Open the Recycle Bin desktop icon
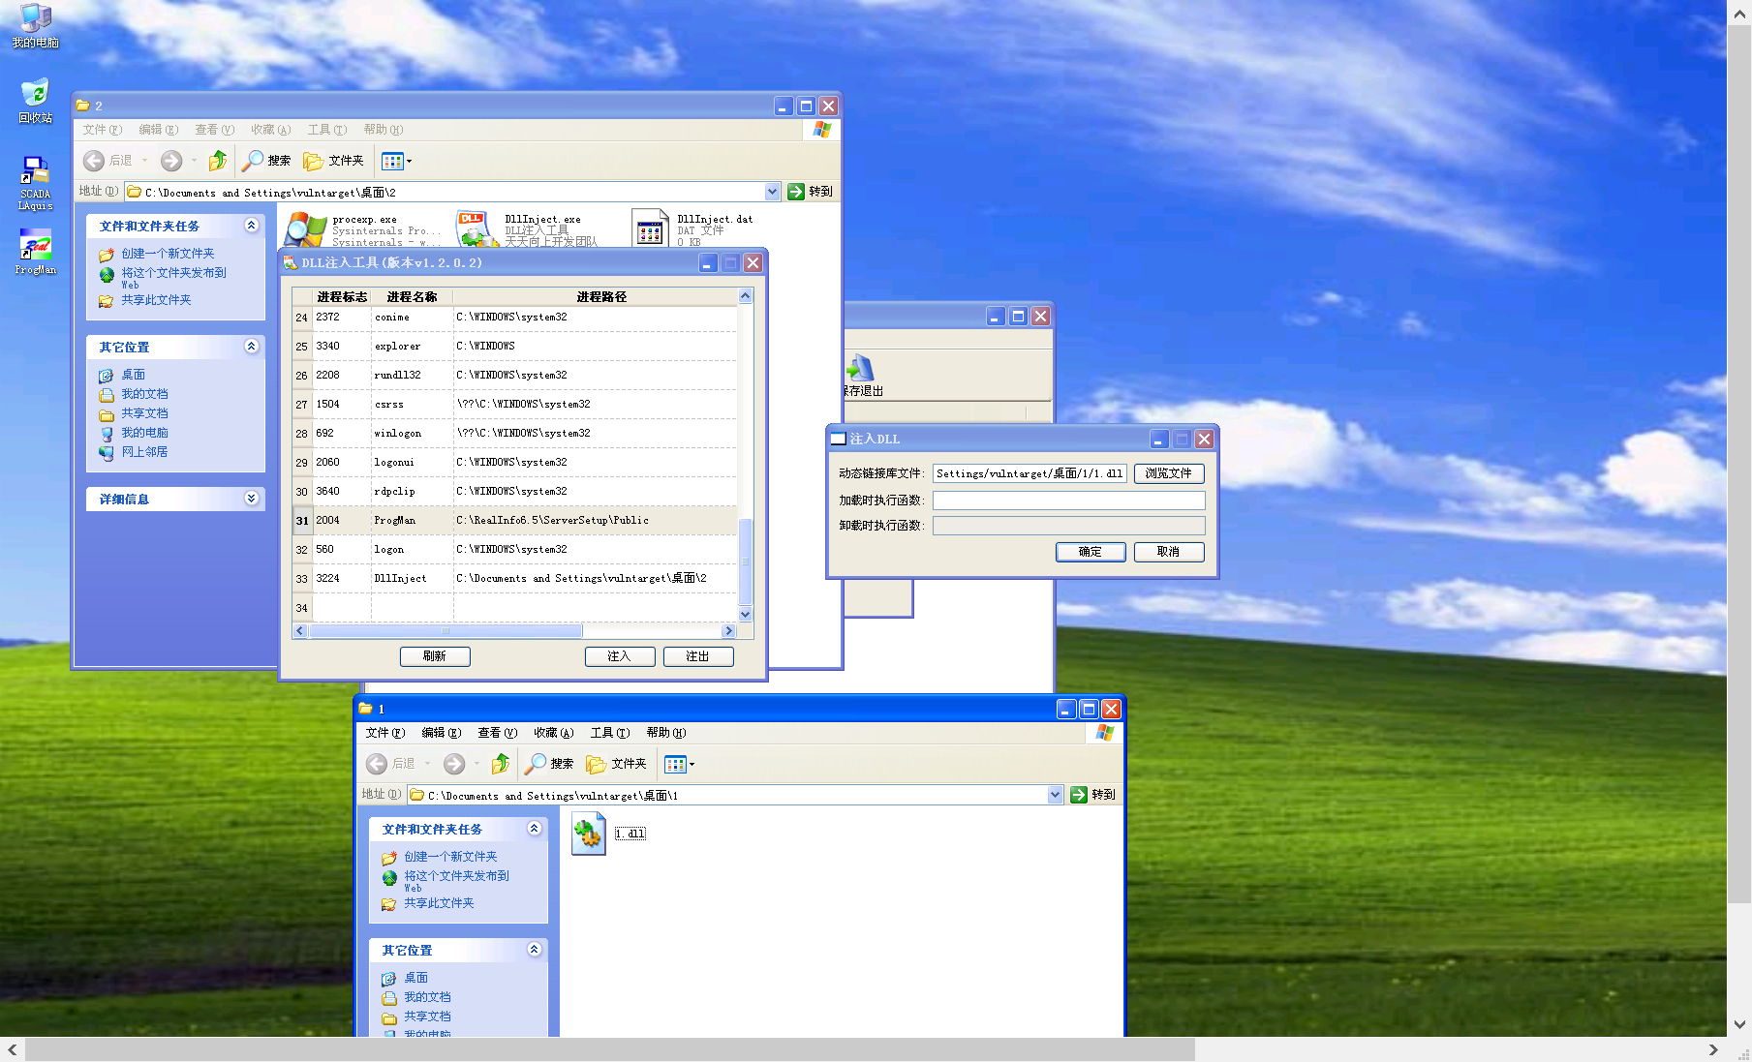1752x1062 pixels. click(x=35, y=101)
